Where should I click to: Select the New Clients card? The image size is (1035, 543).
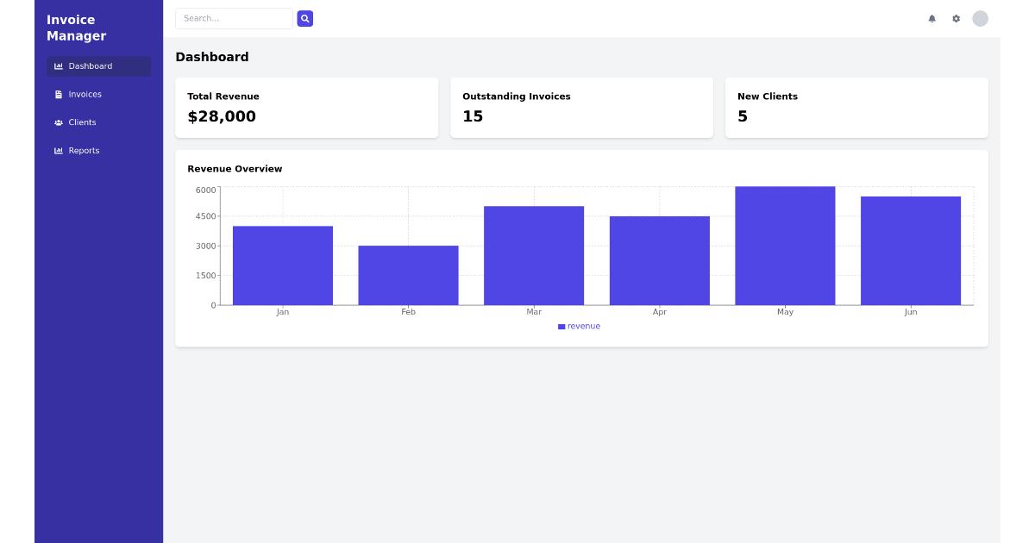click(856, 108)
